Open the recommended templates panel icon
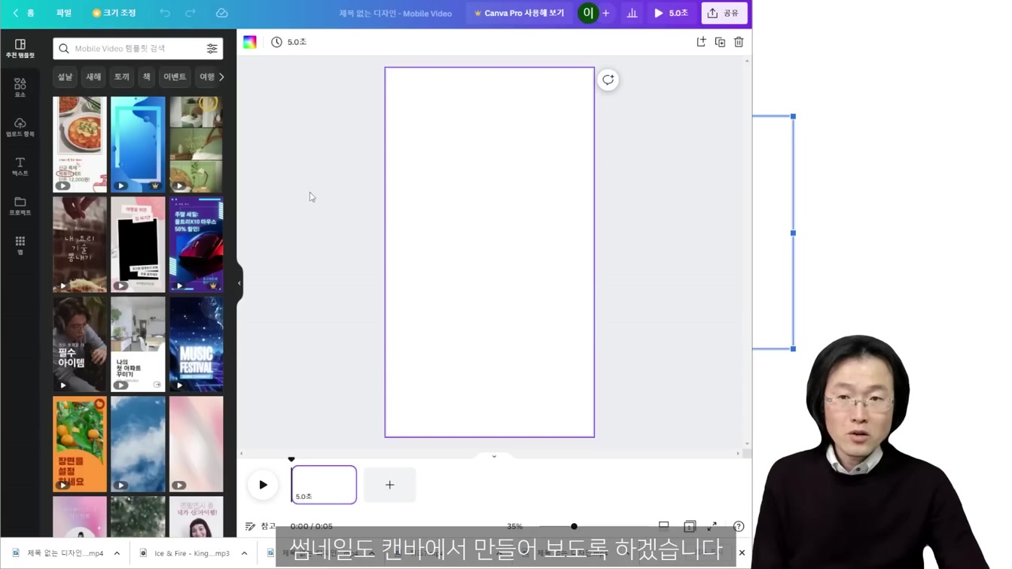Viewport: 1012px width, 569px height. [x=20, y=48]
